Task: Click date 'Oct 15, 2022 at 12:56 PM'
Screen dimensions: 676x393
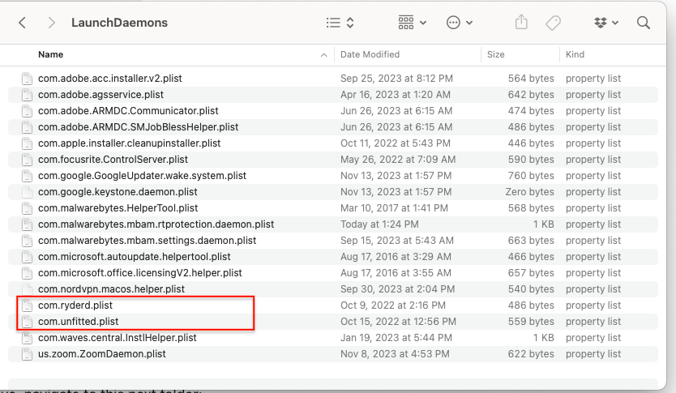Action: pos(398,322)
